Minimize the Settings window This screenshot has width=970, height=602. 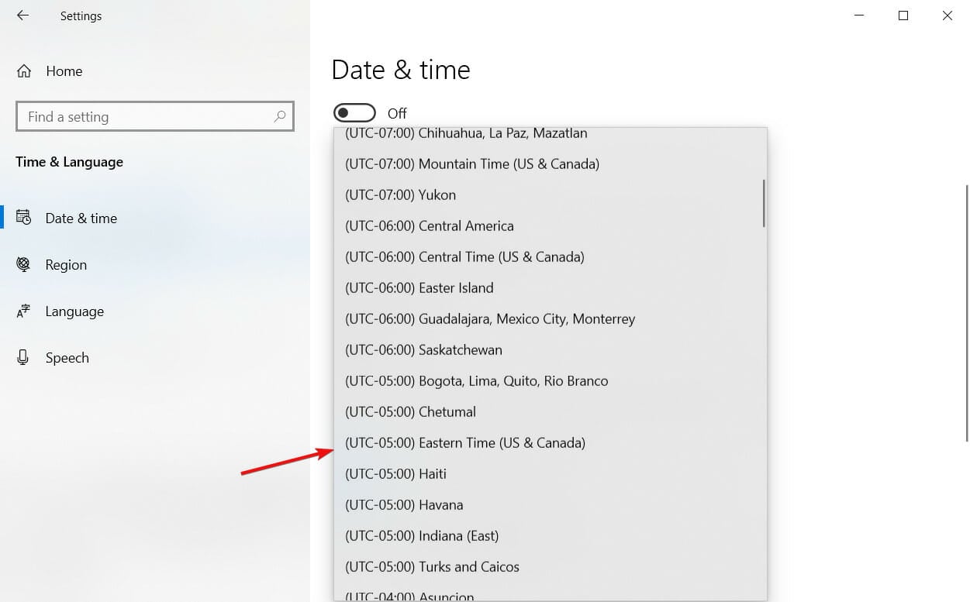pyautogui.click(x=859, y=15)
